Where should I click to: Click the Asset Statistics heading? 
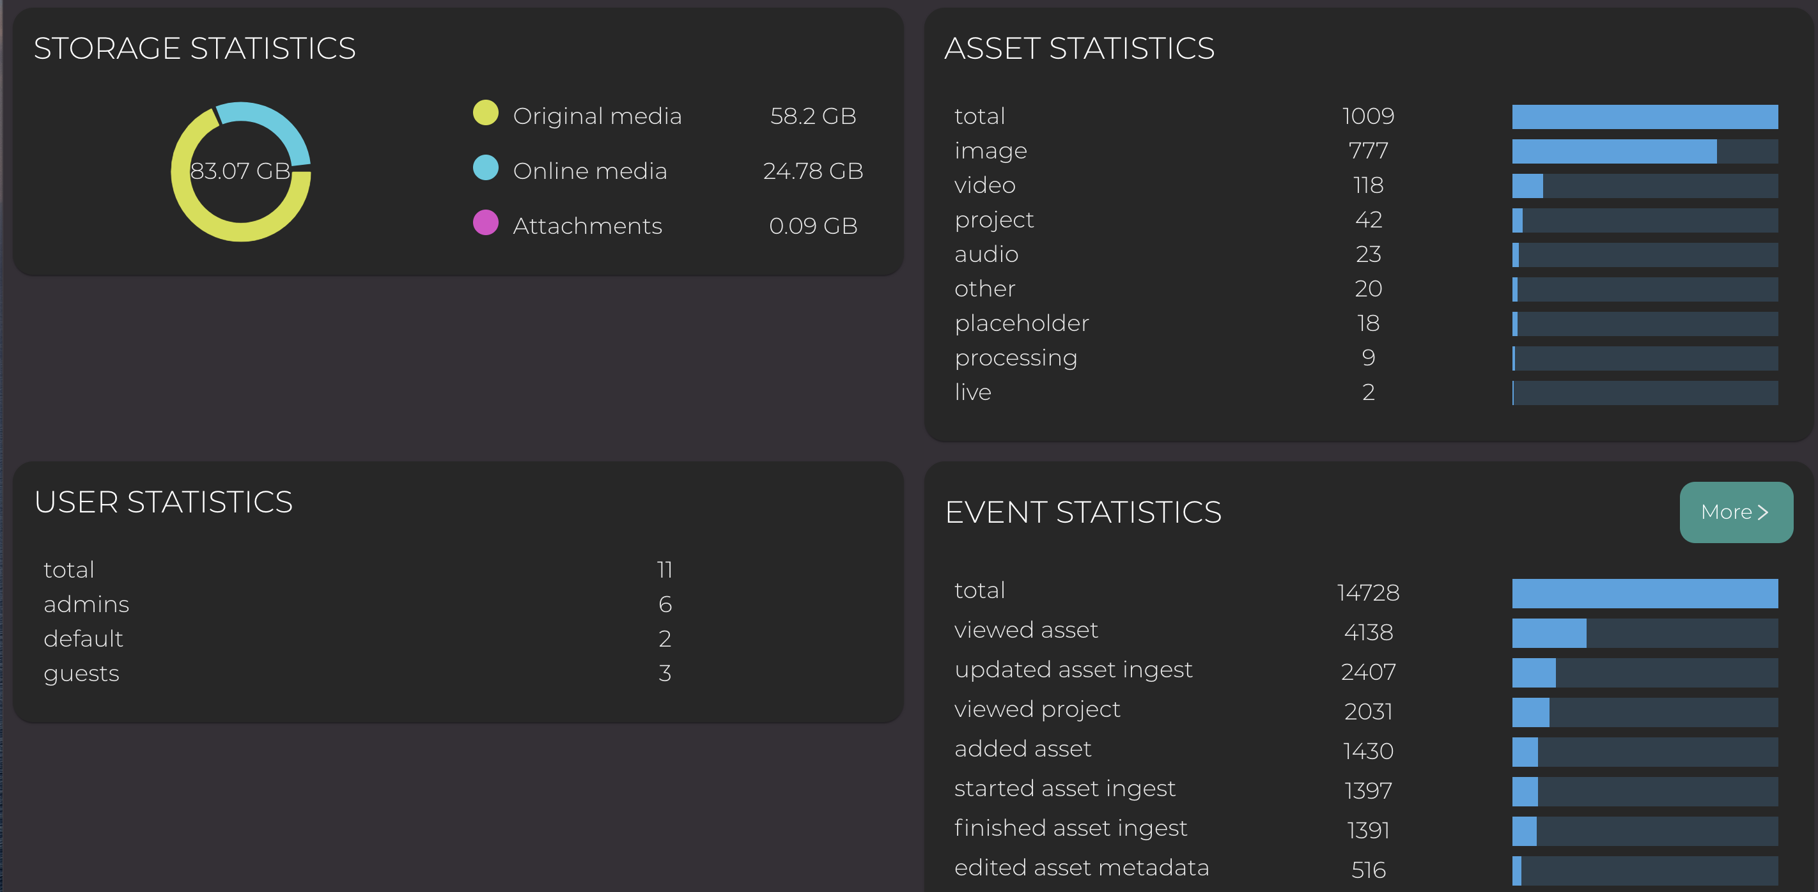point(1079,49)
